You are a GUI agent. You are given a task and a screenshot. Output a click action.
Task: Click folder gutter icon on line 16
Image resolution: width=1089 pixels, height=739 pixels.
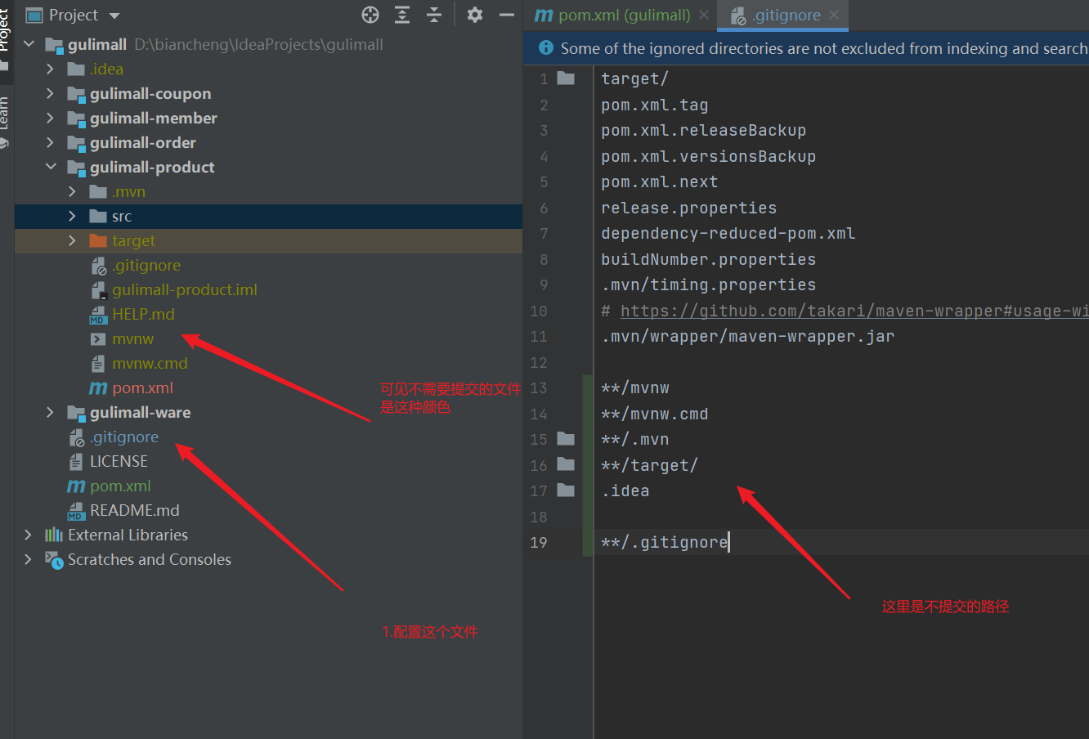click(x=566, y=464)
